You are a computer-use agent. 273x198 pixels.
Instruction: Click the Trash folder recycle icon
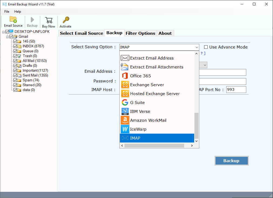[19, 56]
